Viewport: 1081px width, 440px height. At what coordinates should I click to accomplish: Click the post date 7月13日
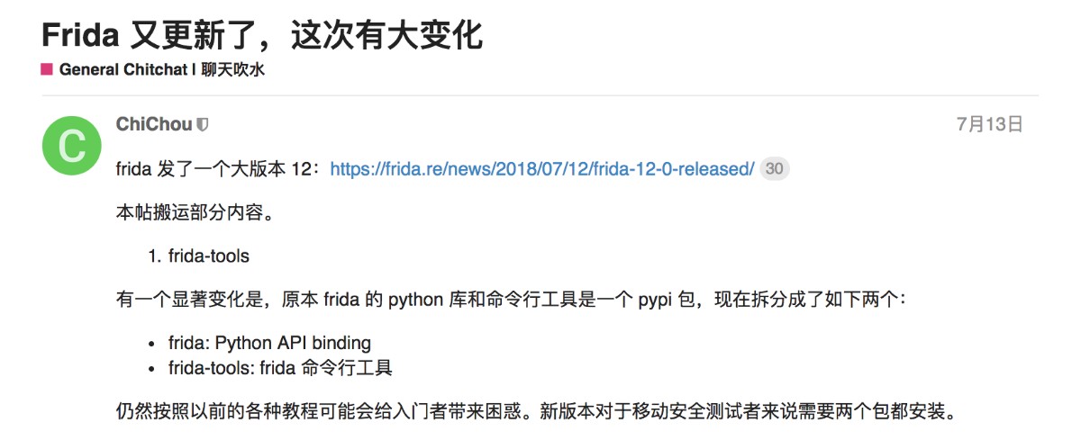point(989,125)
